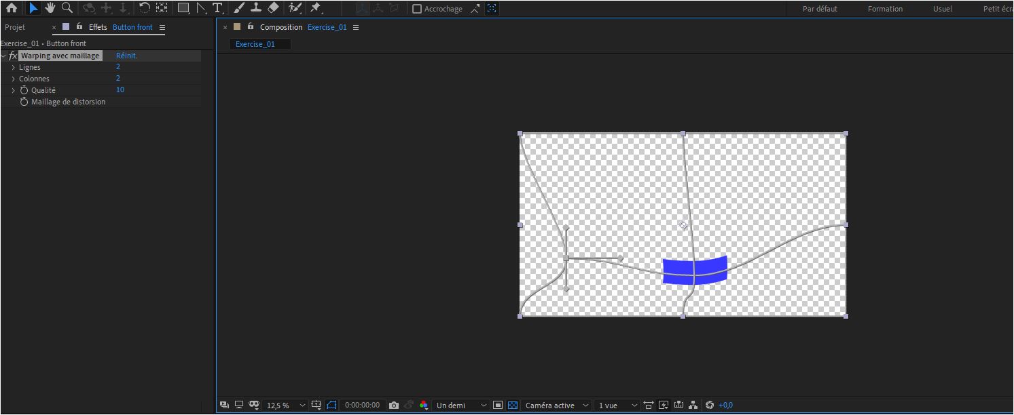Enable the Accrochage checkbox

(417, 9)
